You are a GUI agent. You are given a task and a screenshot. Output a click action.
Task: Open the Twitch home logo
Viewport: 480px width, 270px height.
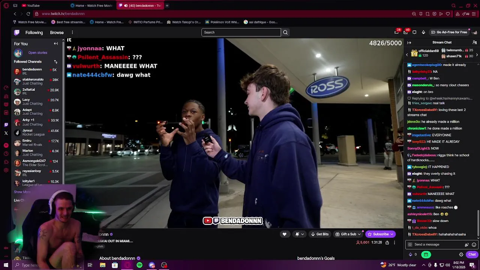pos(16,32)
